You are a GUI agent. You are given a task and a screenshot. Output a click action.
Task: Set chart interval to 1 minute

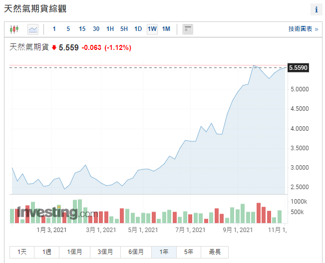(x=54, y=29)
